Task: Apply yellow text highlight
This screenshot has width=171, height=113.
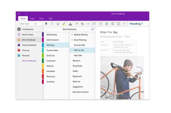Action: (x=64, y=24)
